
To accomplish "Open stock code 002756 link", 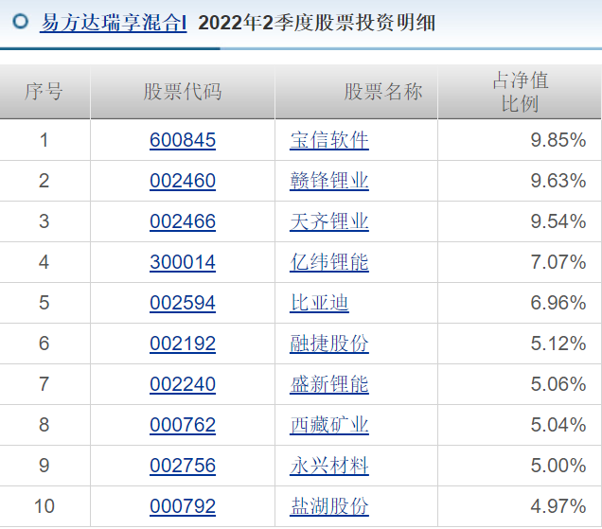I will pyautogui.click(x=183, y=466).
